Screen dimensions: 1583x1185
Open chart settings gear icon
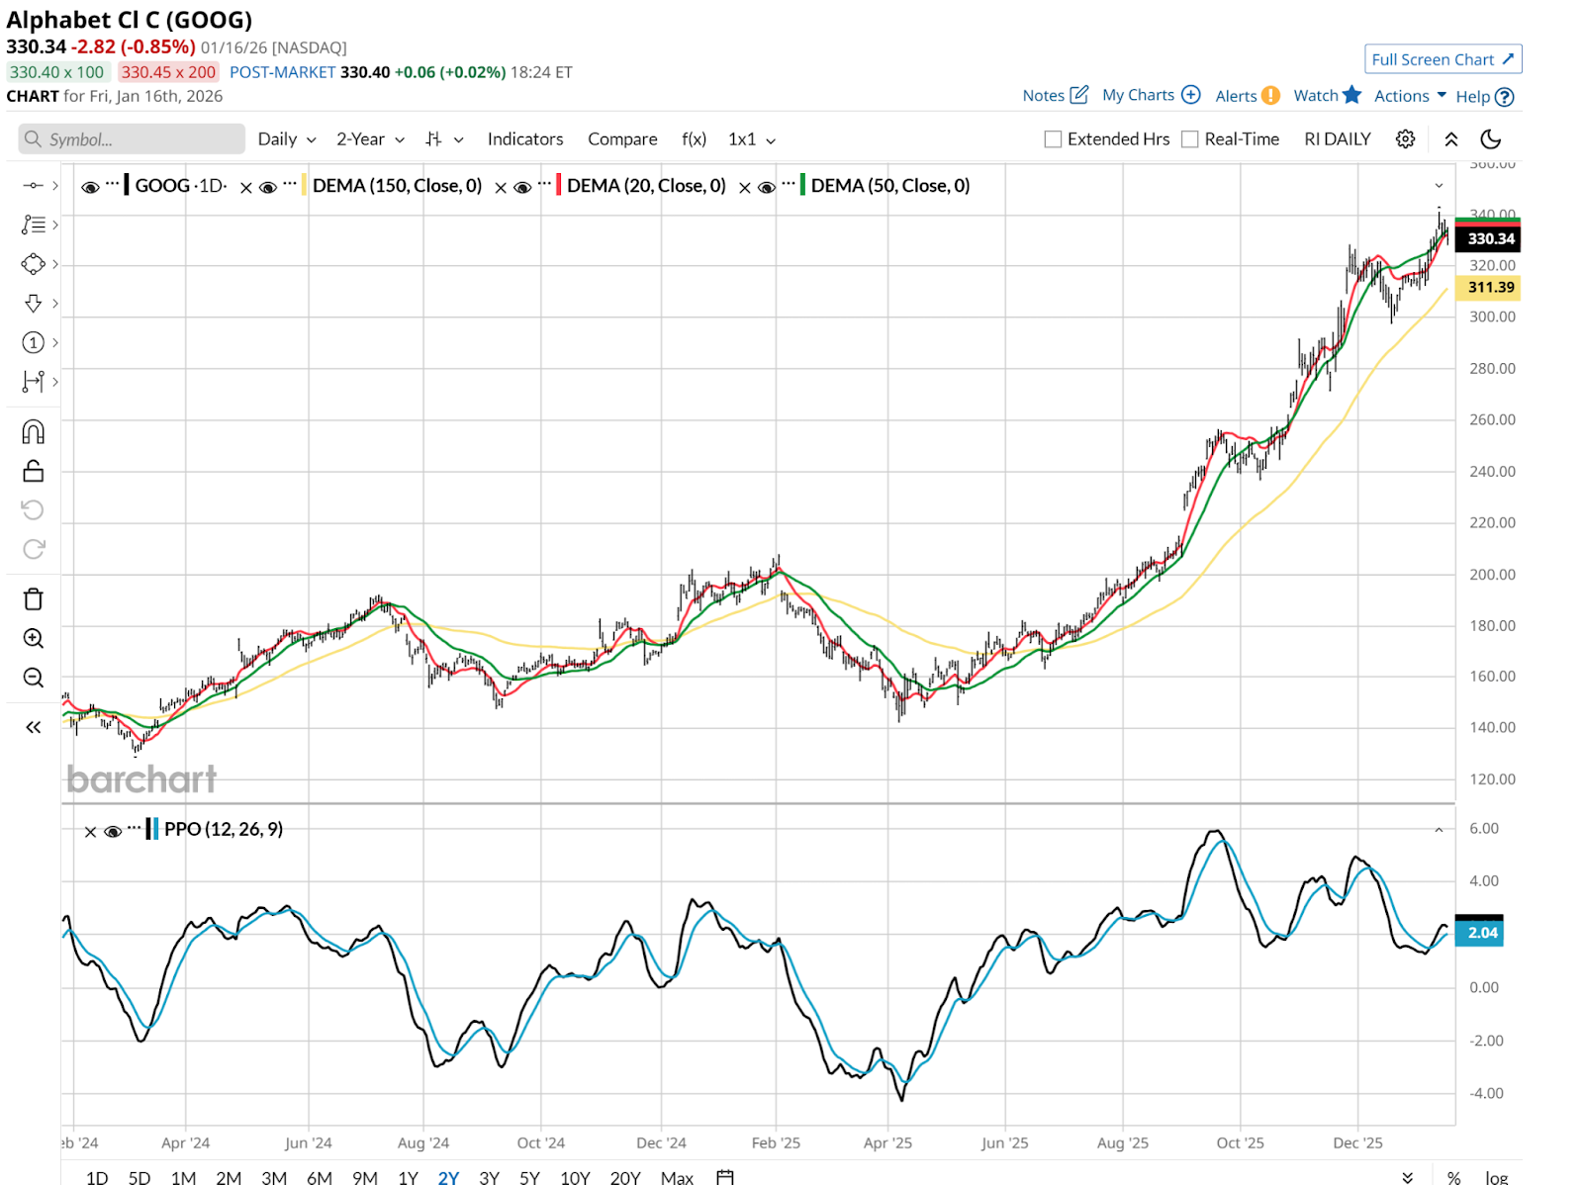(1405, 139)
